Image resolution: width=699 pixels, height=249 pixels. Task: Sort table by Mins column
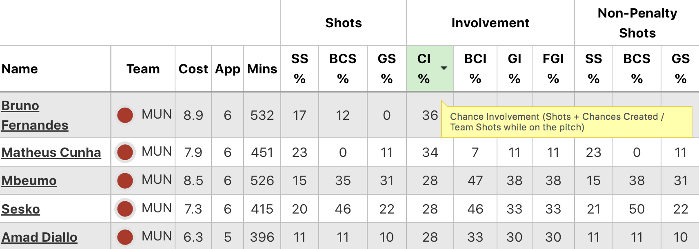click(262, 69)
